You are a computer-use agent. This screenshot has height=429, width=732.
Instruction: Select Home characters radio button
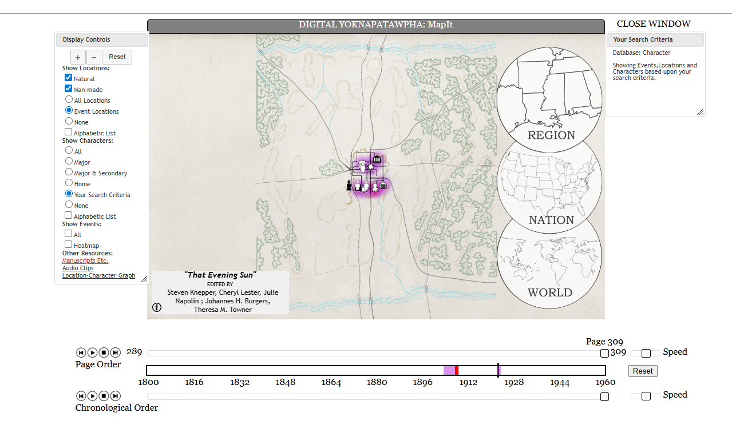(69, 183)
